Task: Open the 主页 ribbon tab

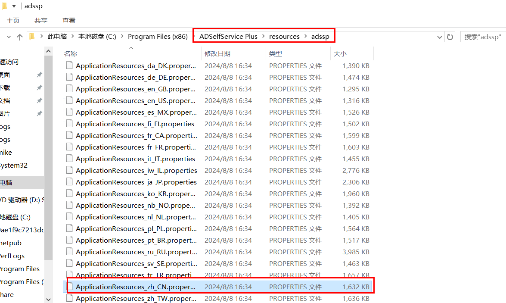Action: 13,20
